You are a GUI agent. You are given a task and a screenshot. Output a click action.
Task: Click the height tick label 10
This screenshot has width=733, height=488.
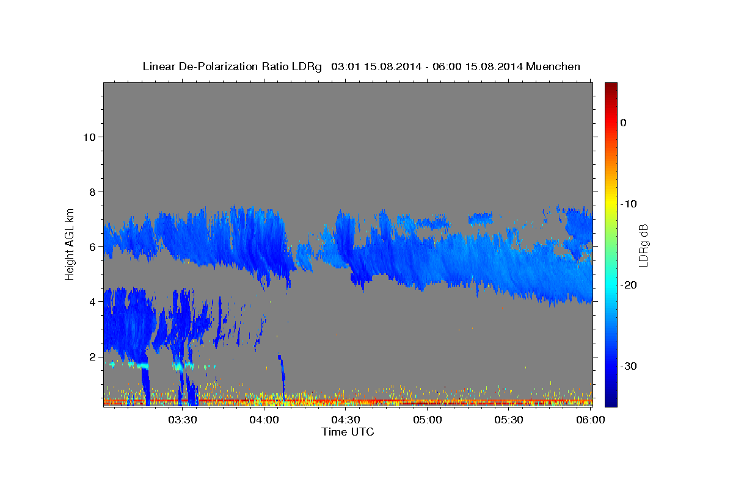[89, 137]
